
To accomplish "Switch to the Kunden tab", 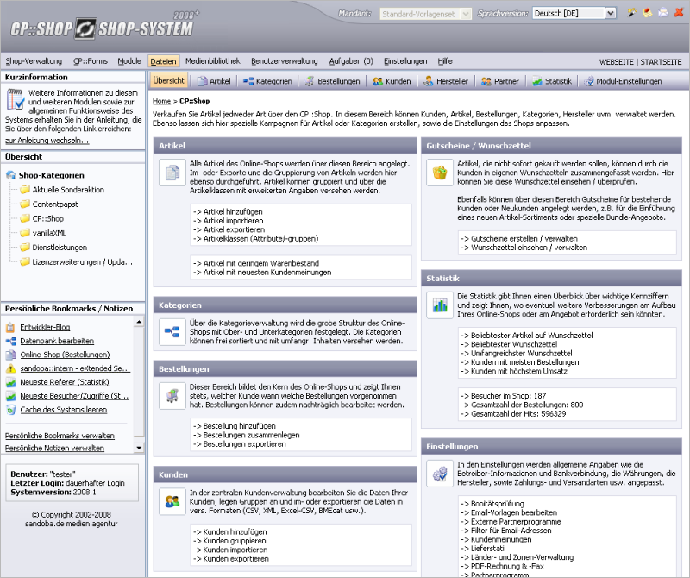I will (392, 81).
